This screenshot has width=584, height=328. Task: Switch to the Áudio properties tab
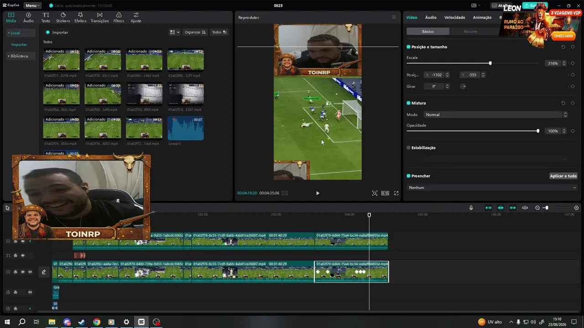tap(431, 17)
